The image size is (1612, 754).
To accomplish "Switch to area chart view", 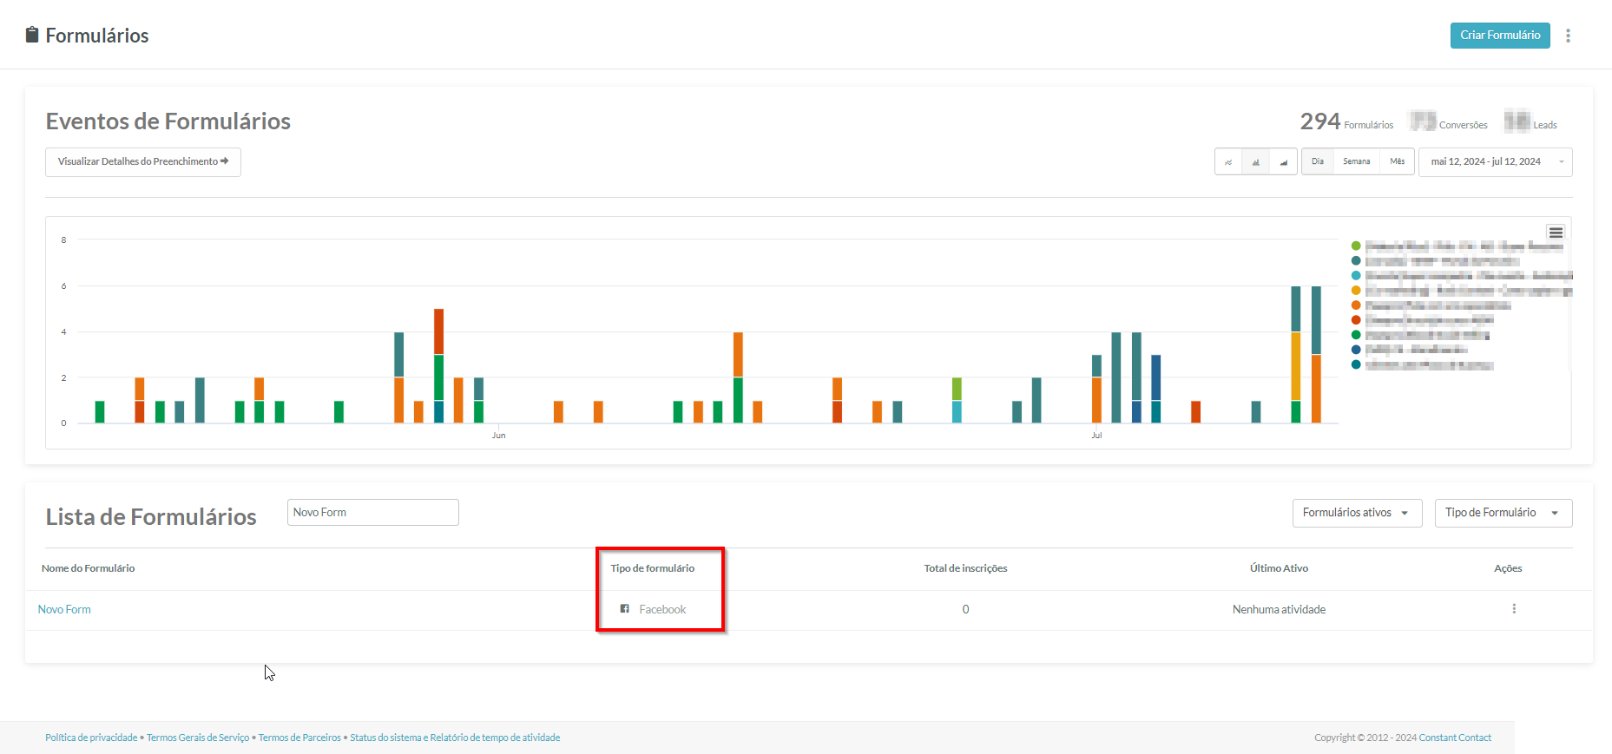I will coord(1283,162).
